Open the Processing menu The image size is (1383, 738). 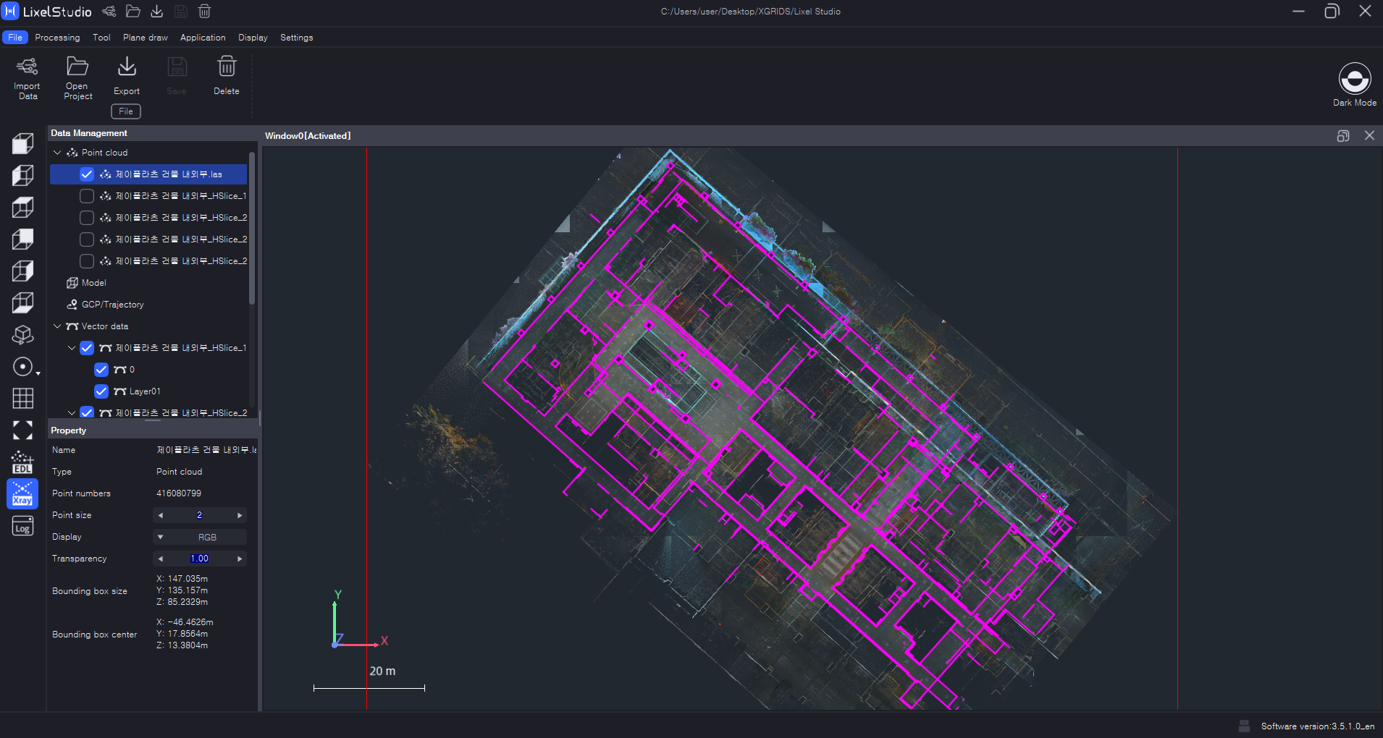pyautogui.click(x=57, y=38)
